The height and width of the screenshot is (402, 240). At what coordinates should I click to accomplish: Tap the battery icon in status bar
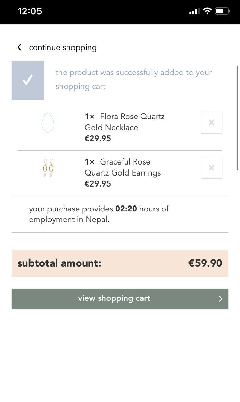click(x=222, y=11)
